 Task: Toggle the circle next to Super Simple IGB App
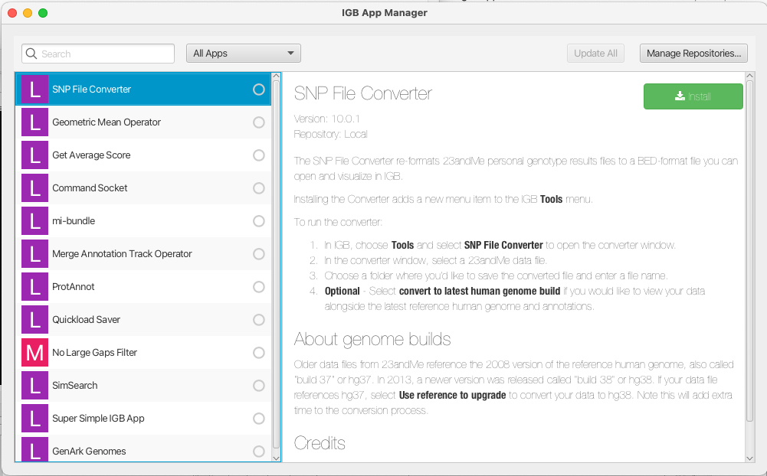258,419
